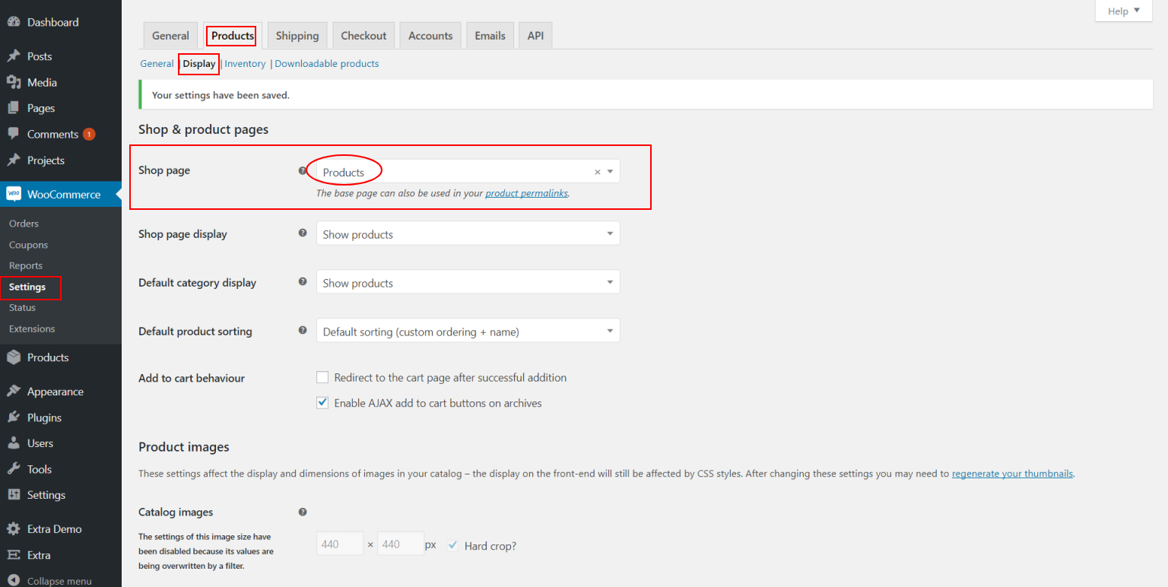Switch to the General settings tab

(x=170, y=36)
